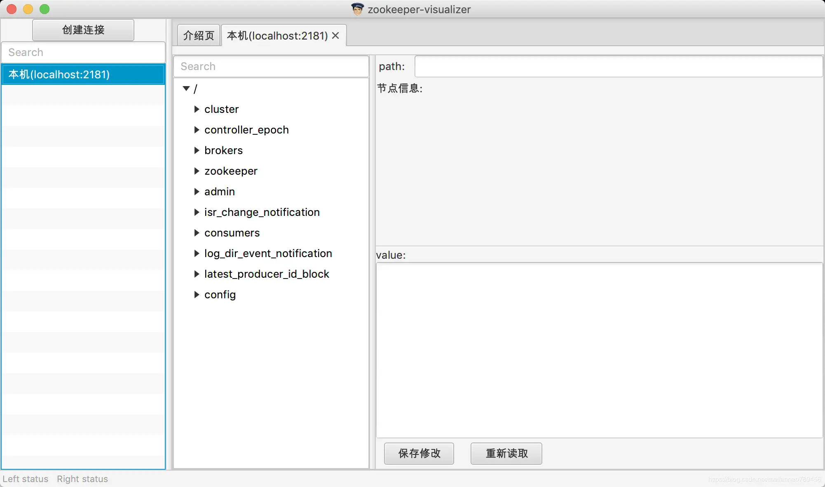Screen dimensions: 825x487
Task: Collapse the root / tree node
Action: pos(186,89)
